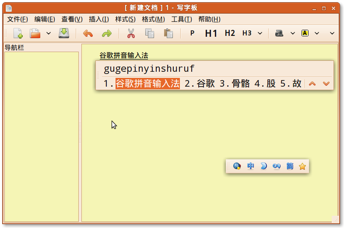Click the document icon in title bar
Image resolution: width=344 pixels, height=228 pixels.
(9, 8)
